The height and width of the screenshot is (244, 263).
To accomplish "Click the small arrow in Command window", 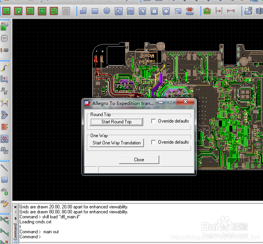I will 16,212.
